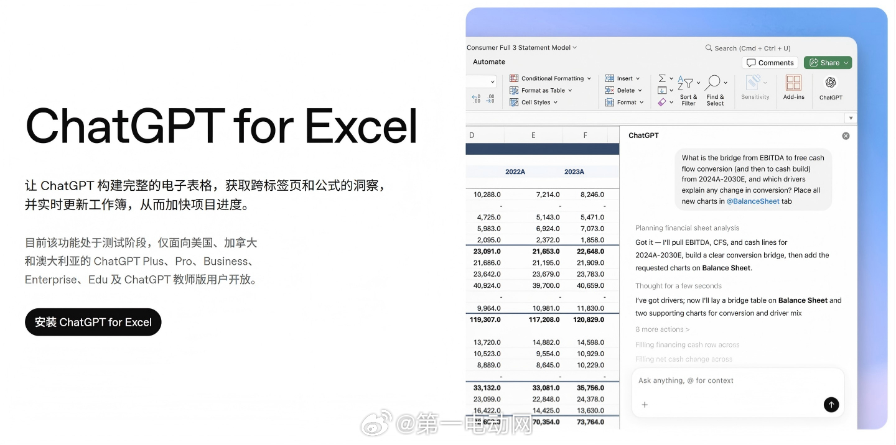Select the Conditional Formatting icon
Viewport: 896px width, 445px height.
pos(513,78)
